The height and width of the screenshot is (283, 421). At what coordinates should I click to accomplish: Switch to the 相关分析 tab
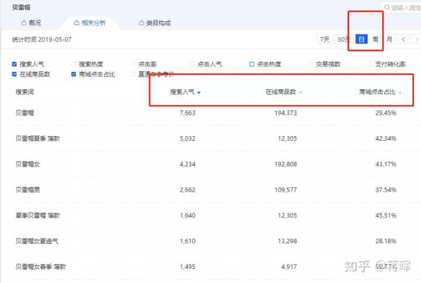tap(90, 23)
